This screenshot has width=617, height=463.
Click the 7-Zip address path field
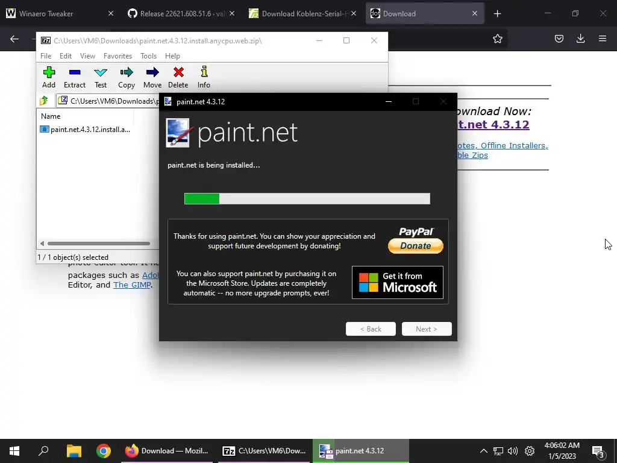[108, 101]
